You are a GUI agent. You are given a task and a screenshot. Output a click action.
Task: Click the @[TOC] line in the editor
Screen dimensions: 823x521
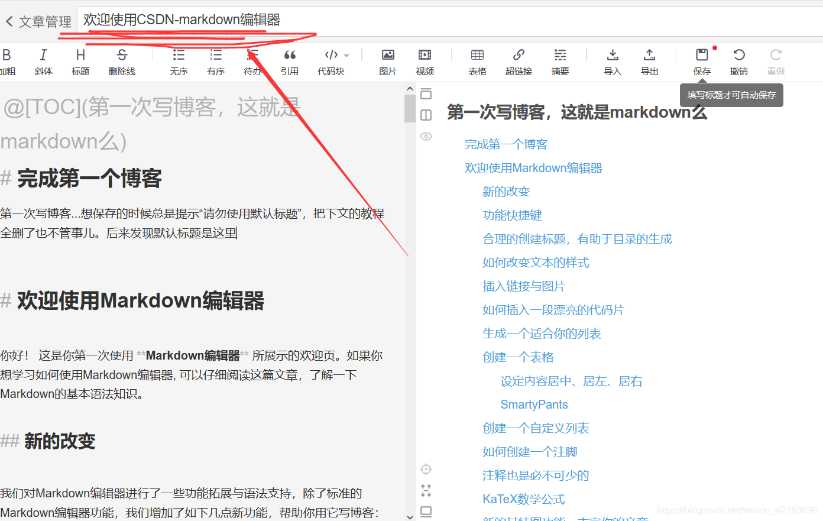[151, 124]
